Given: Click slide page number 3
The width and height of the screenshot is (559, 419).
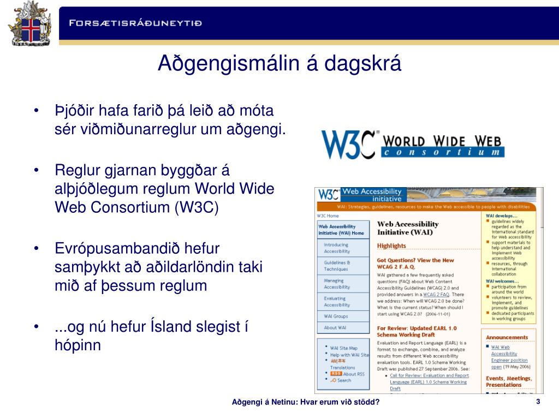Looking at the screenshot, I should [x=538, y=402].
